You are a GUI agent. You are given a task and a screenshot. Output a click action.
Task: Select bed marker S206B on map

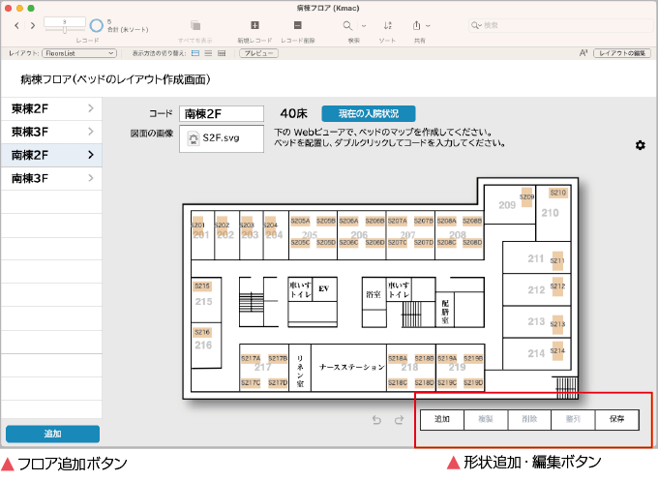pyautogui.click(x=374, y=222)
